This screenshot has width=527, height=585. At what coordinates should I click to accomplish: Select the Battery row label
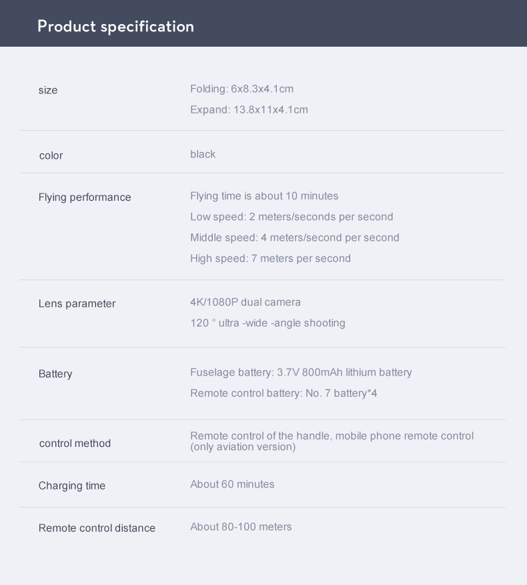(55, 374)
